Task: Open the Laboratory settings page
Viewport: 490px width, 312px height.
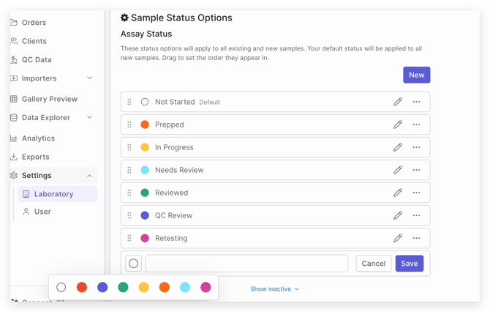Action: [x=53, y=194]
